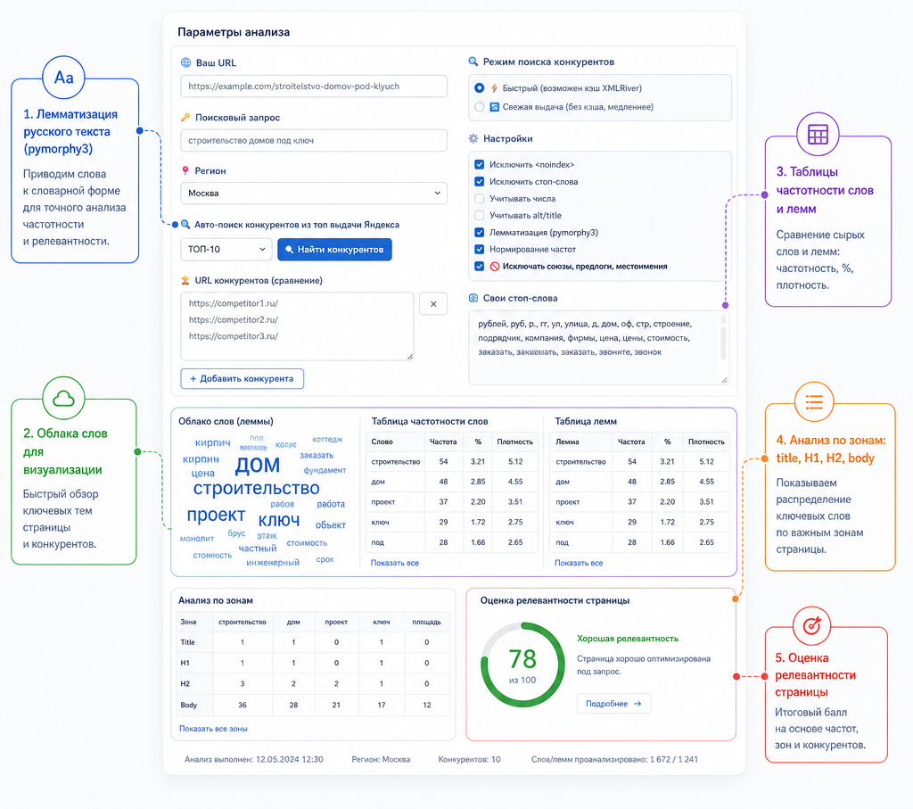Toggle the Лемматизация (pymorphy3) checkbox
Image resolution: width=913 pixels, height=809 pixels.
point(479,233)
